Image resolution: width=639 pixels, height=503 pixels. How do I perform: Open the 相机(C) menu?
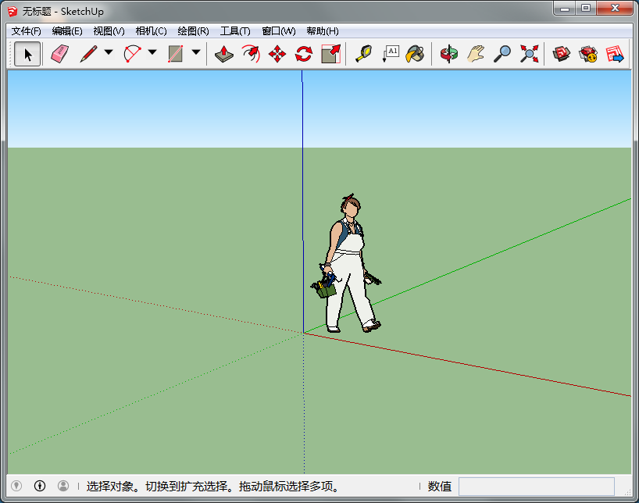(151, 31)
